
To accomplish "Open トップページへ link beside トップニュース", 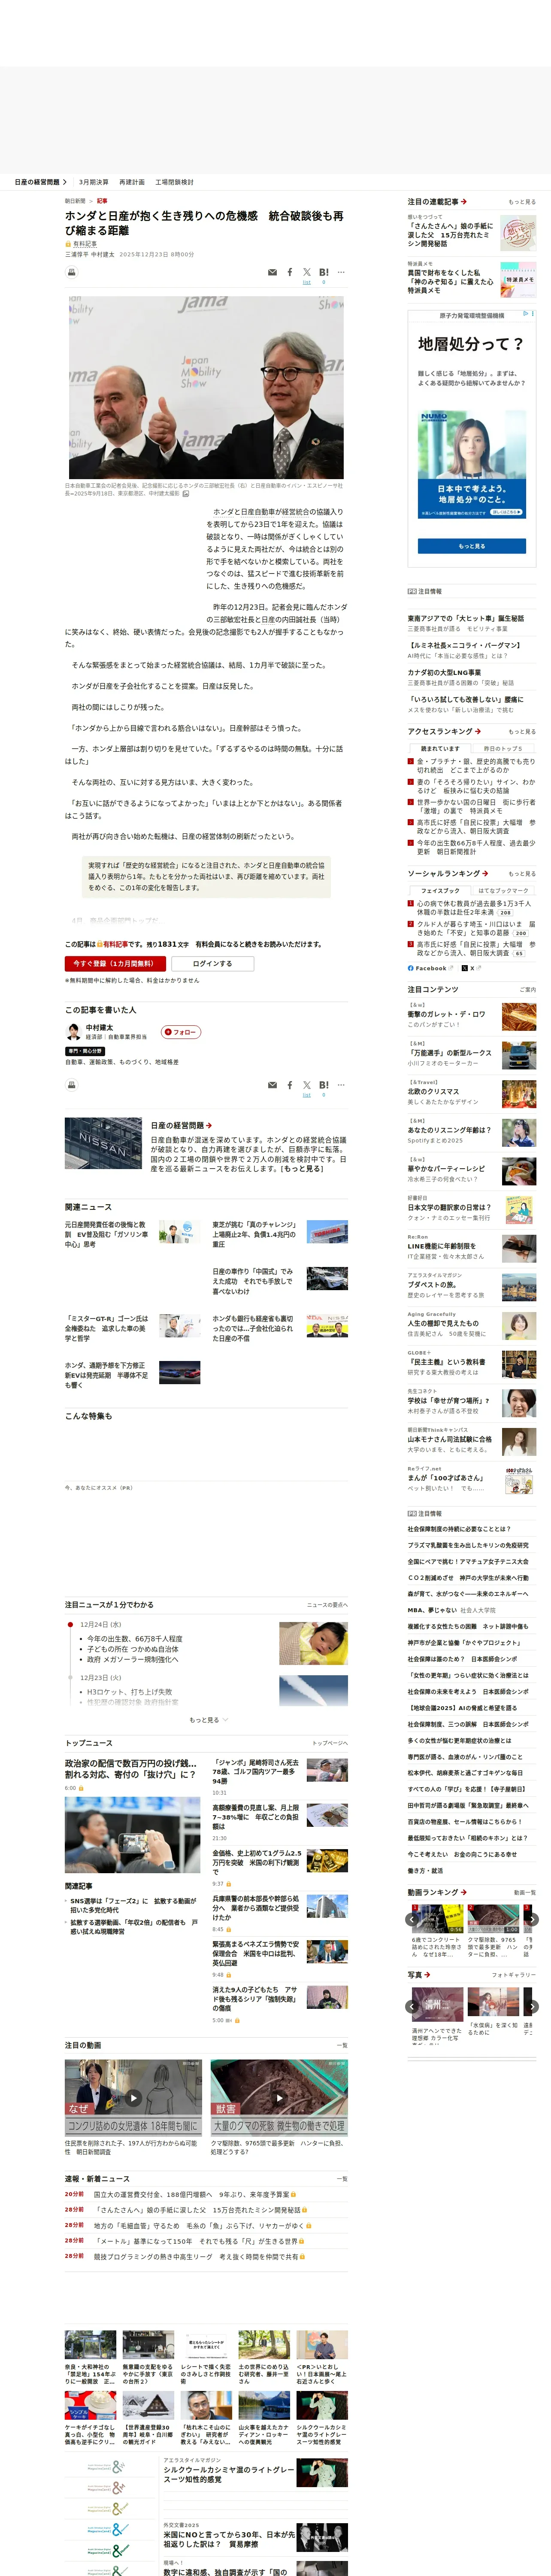I will click(330, 1743).
